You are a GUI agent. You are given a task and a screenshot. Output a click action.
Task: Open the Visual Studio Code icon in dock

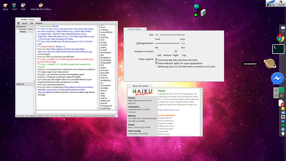283,112
